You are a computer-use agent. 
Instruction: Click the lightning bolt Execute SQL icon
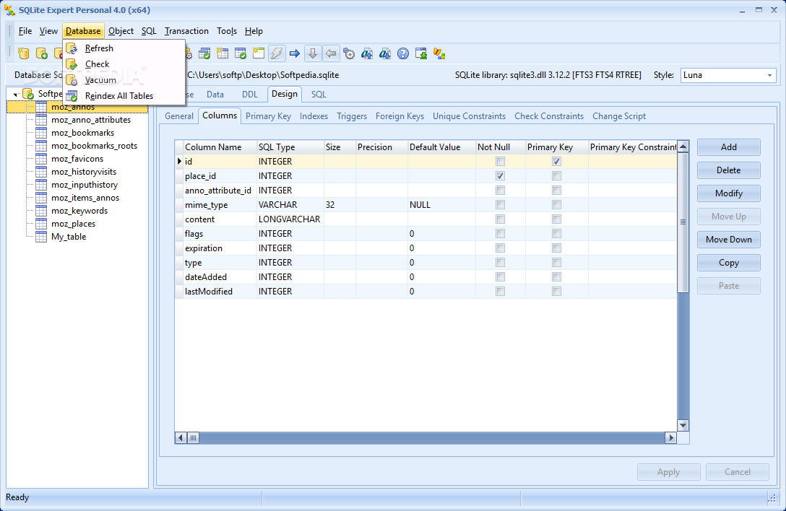coord(277,53)
